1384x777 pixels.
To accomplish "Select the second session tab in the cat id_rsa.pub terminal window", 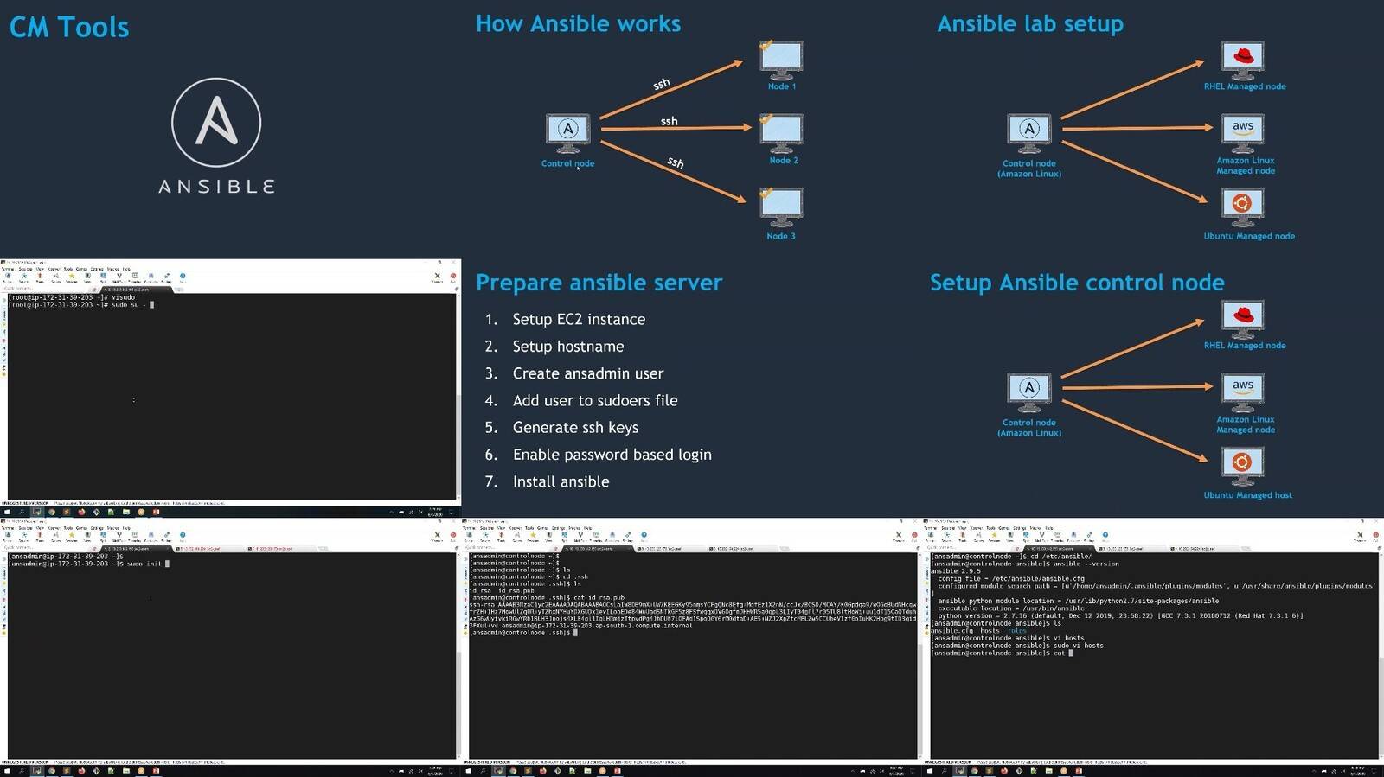I will (670, 549).
